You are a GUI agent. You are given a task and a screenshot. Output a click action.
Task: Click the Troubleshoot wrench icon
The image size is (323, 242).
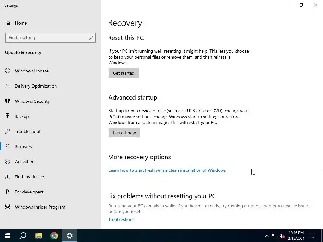(x=8, y=131)
